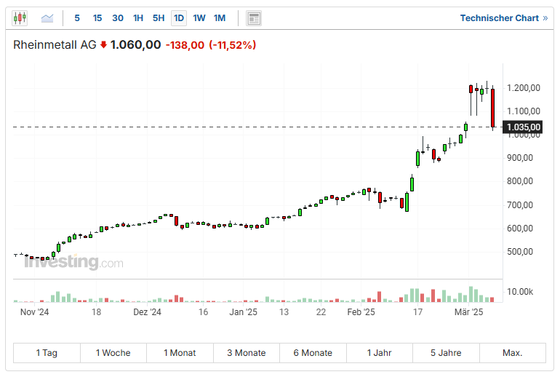Change the interval to 1W
560x377 pixels.
pos(199,18)
